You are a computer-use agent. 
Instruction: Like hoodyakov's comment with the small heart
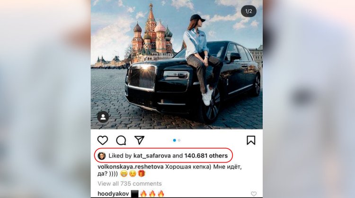click(254, 194)
